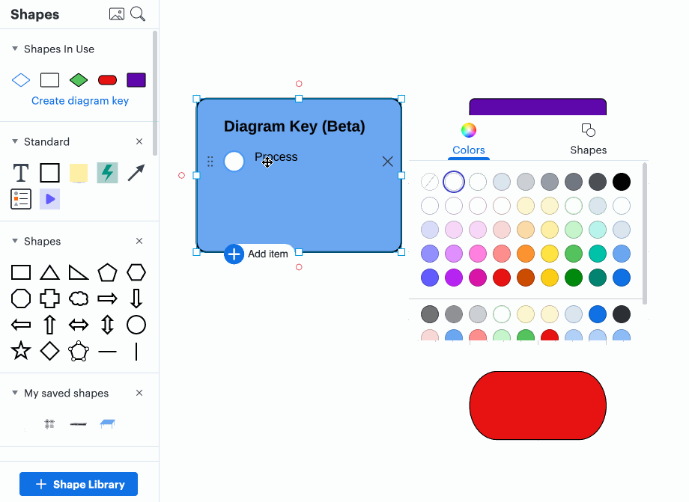Pick the sticky note shape

coord(78,173)
